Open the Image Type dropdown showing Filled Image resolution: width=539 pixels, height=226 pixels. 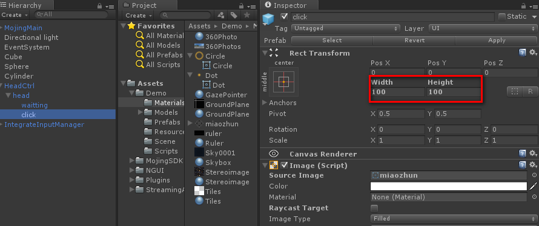454,219
